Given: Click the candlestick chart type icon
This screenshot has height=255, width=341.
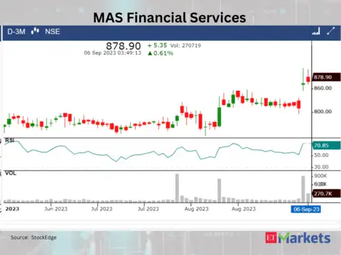Looking at the screenshot, I should click(35, 31).
